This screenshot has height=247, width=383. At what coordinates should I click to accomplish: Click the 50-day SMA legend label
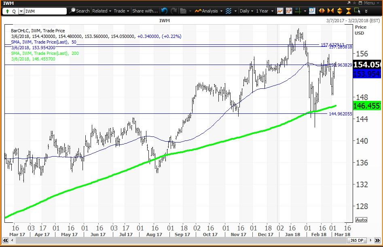44,42
